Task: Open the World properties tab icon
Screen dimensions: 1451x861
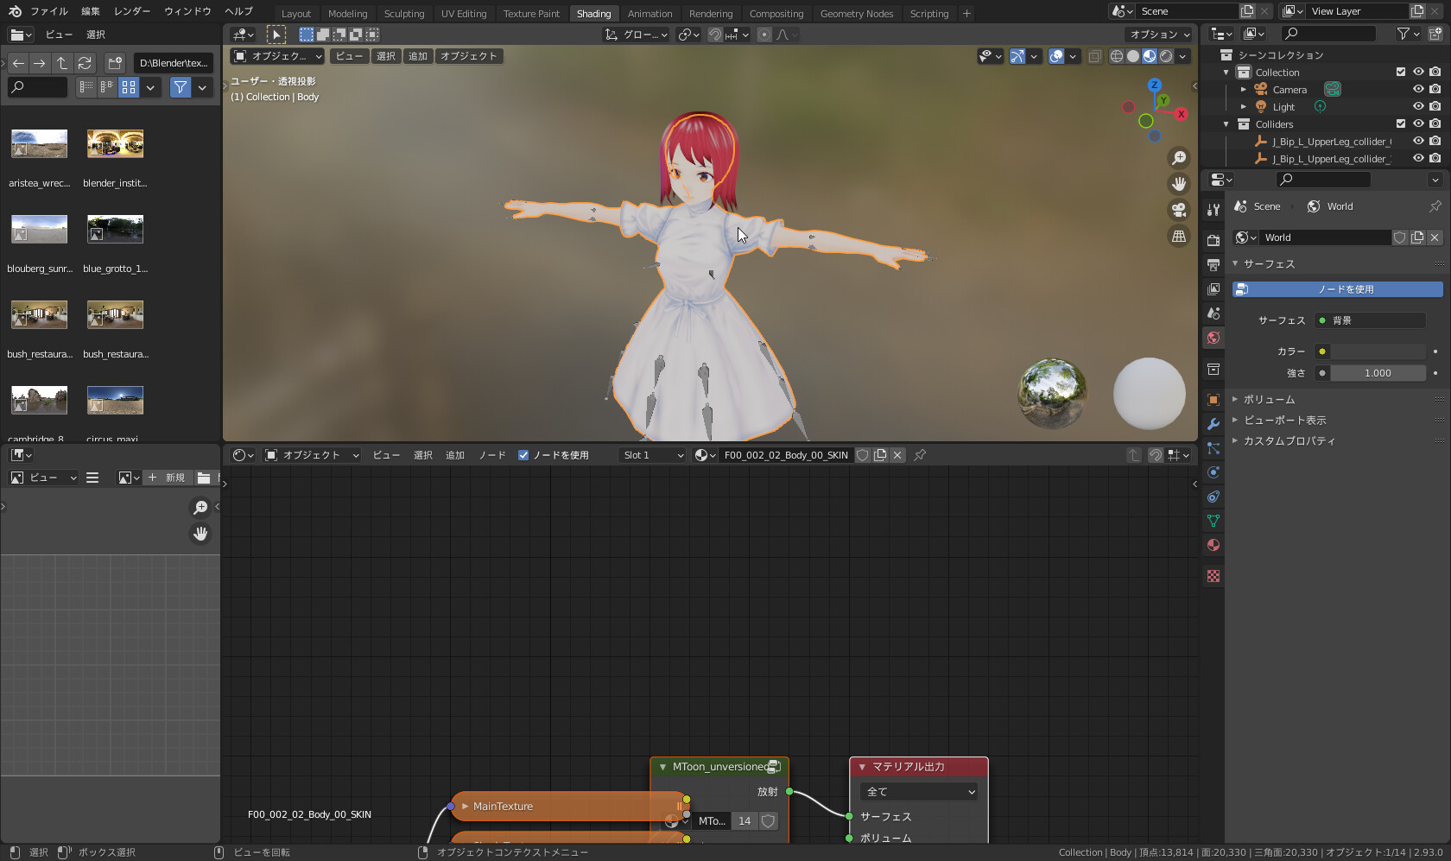Action: tap(1213, 338)
